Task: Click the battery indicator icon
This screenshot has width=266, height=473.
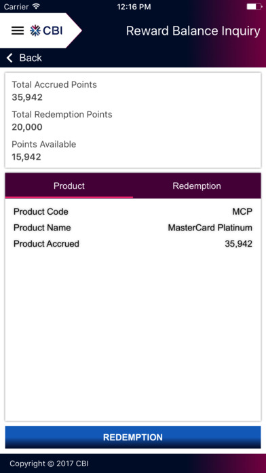Action: pos(254,6)
